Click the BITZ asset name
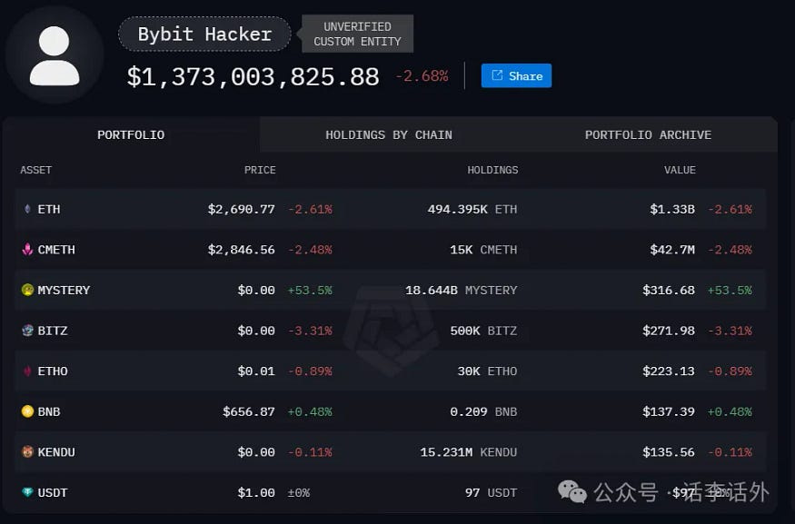The width and height of the screenshot is (795, 524). [53, 331]
